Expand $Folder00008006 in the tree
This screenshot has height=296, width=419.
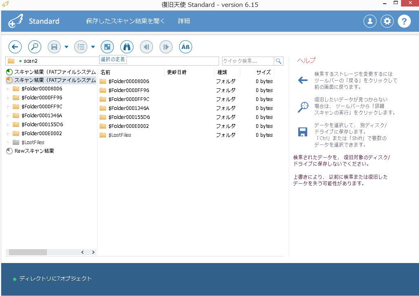click(x=8, y=89)
